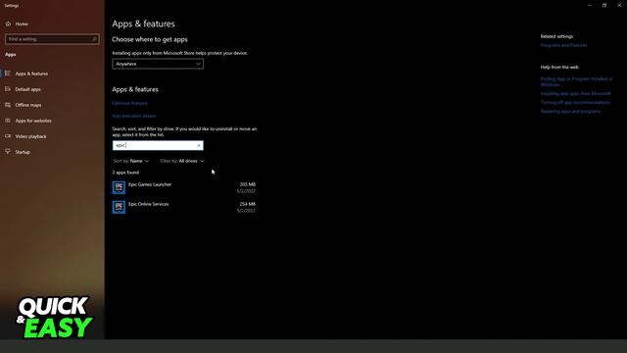627x353 pixels.
Task: Click the Offline maps sidebar icon
Action: (x=8, y=105)
